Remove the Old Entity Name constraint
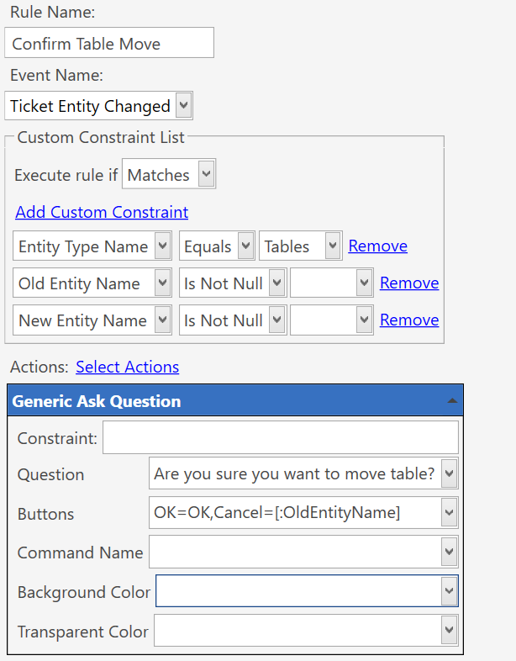This screenshot has width=516, height=661. tap(408, 283)
